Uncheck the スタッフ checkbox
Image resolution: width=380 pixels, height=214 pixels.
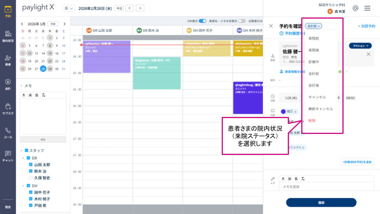coord(27,151)
